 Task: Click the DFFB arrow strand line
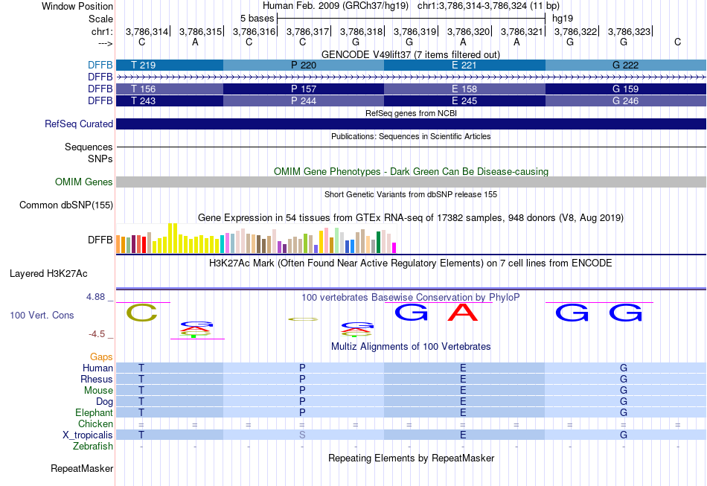412,77
